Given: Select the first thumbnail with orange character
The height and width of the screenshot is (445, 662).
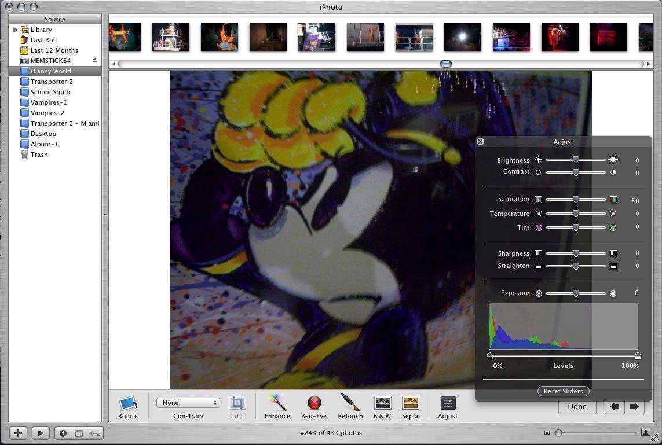Looking at the screenshot, I should point(125,37).
